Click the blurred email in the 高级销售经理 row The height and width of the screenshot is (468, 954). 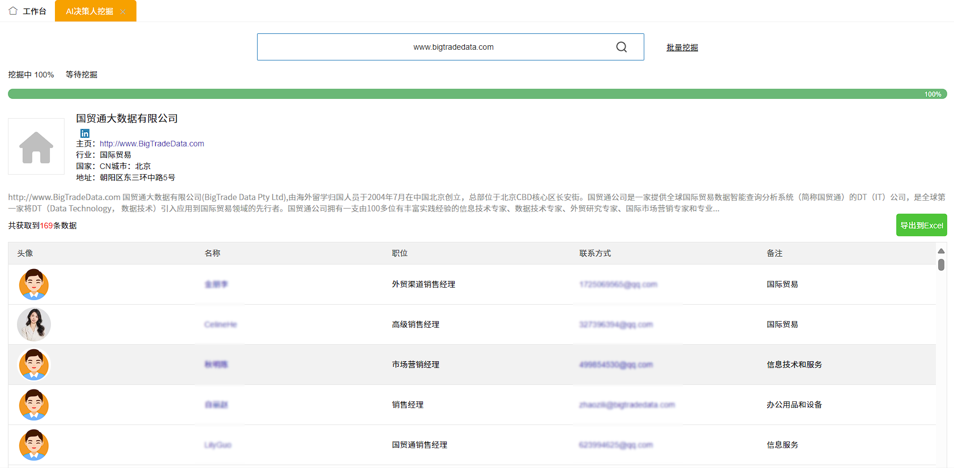pyautogui.click(x=616, y=324)
